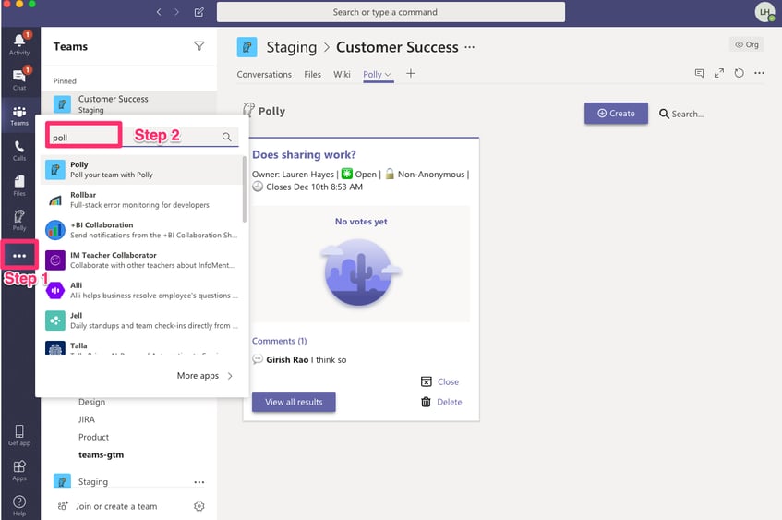The image size is (782, 520).
Task: Open Chat in the left rail
Action: pos(19,79)
